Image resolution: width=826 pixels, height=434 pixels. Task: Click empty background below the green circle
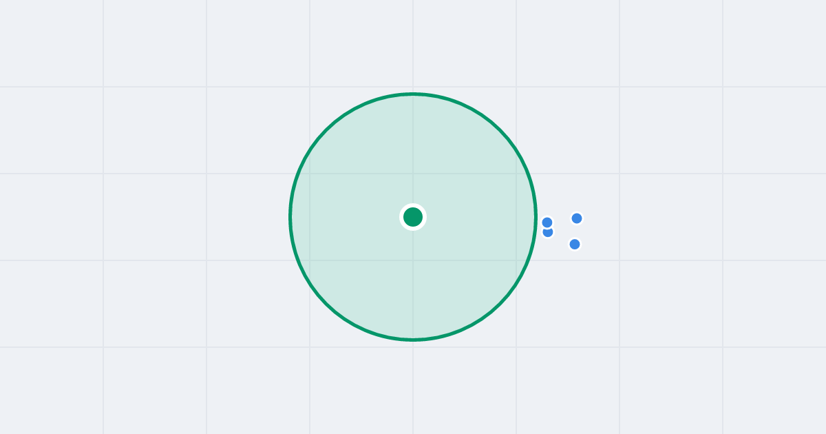413,389
